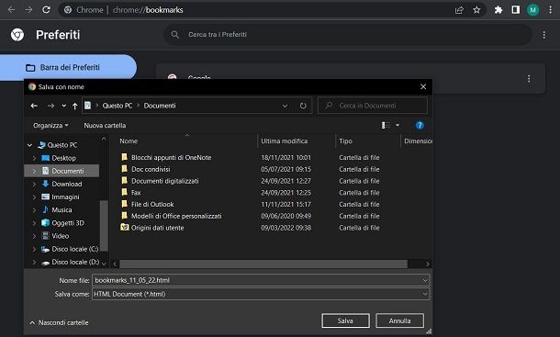Expand the Desktop tree node
The height and width of the screenshot is (337, 560).
[34, 158]
